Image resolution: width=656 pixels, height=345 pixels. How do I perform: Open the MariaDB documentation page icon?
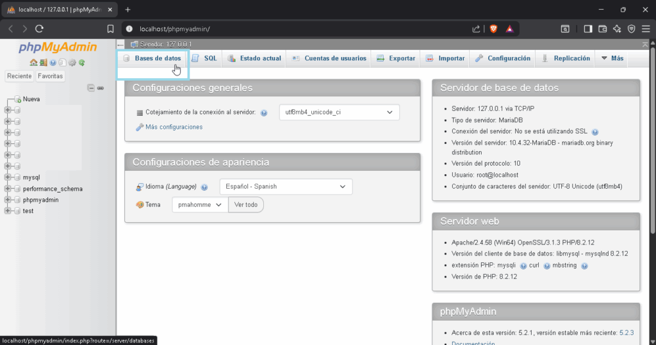[x=62, y=63]
